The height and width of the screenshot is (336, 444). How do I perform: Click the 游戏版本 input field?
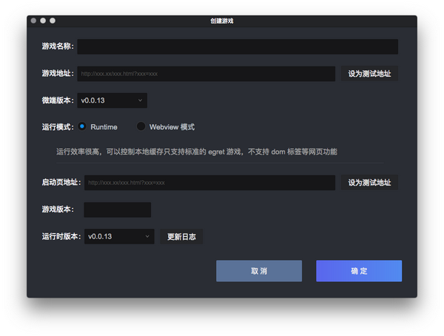click(x=118, y=210)
